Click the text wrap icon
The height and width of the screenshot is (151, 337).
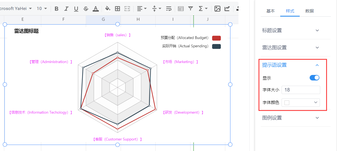pos(169,9)
